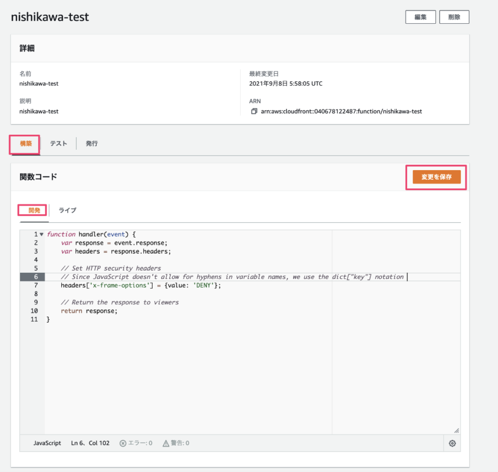
Task: Switch to the テスト tab
Action: pos(58,143)
